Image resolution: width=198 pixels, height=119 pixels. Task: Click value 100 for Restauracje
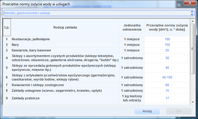(x=167, y=39)
